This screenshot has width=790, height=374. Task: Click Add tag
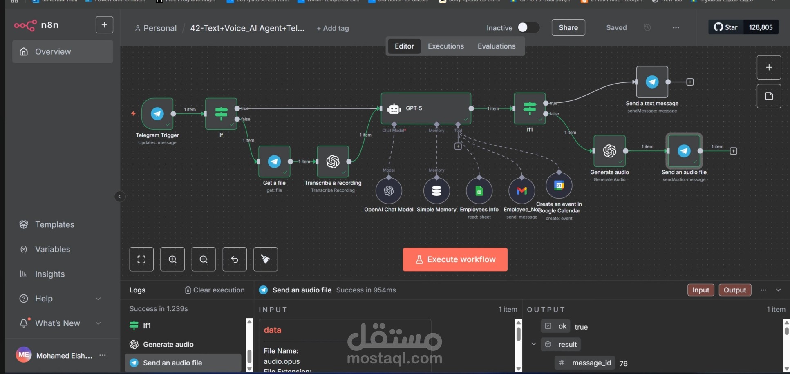333,28
